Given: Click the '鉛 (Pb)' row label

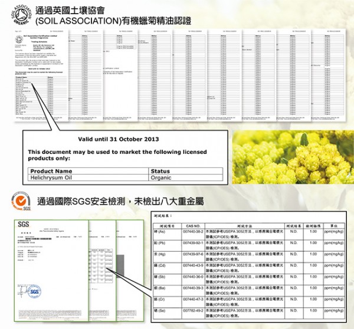Looking at the screenshot, I should coord(160,243).
